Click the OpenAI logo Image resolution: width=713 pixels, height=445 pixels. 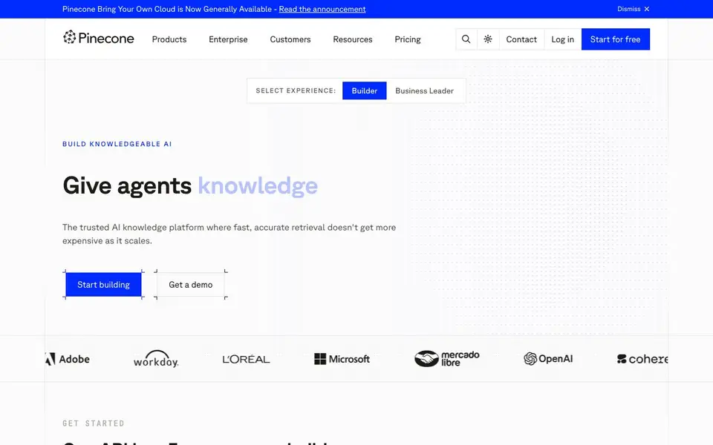[x=548, y=359]
